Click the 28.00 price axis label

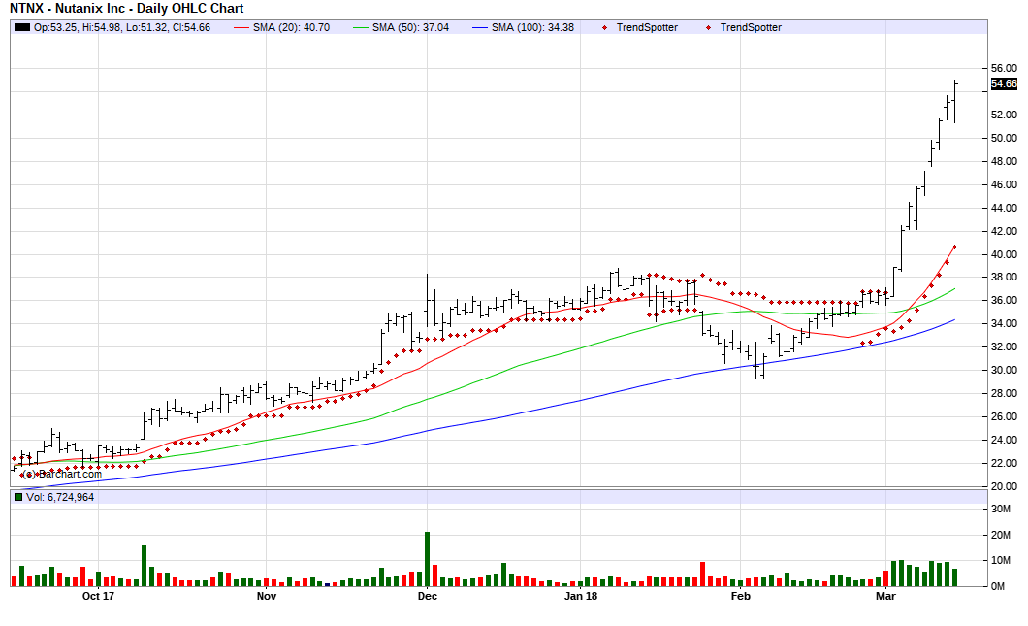tap(1004, 394)
